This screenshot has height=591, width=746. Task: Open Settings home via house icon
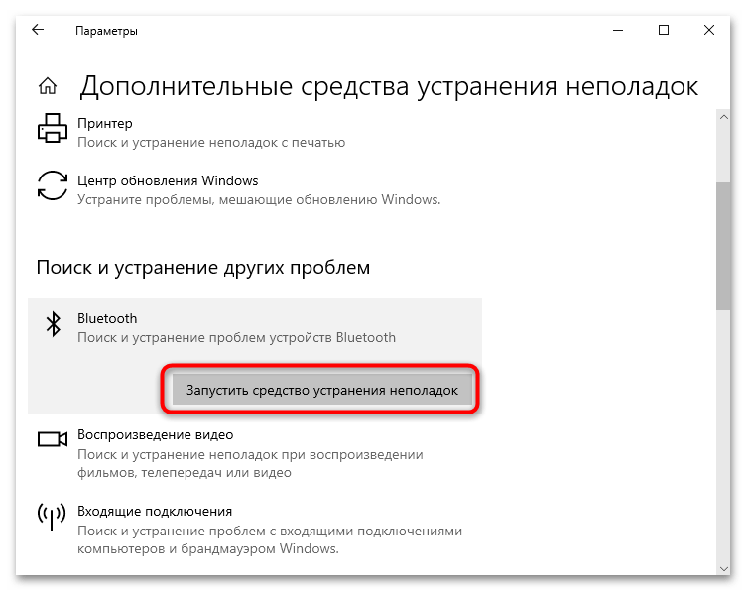pos(48,86)
